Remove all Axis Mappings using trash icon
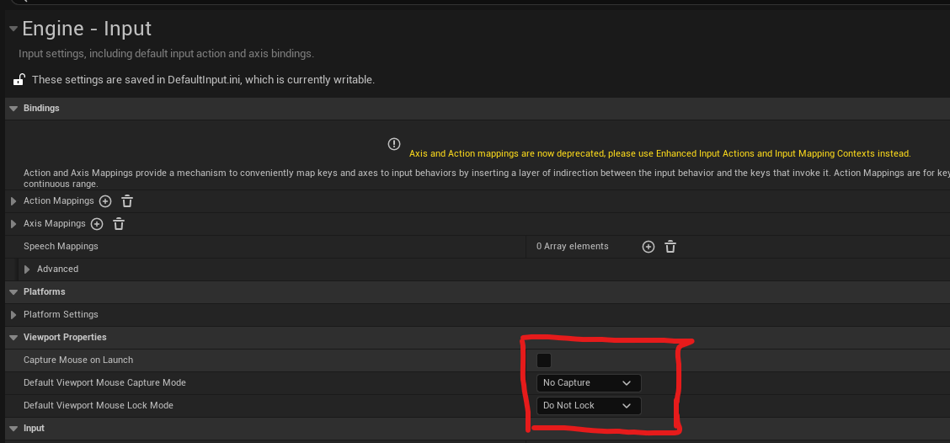 [x=119, y=224]
